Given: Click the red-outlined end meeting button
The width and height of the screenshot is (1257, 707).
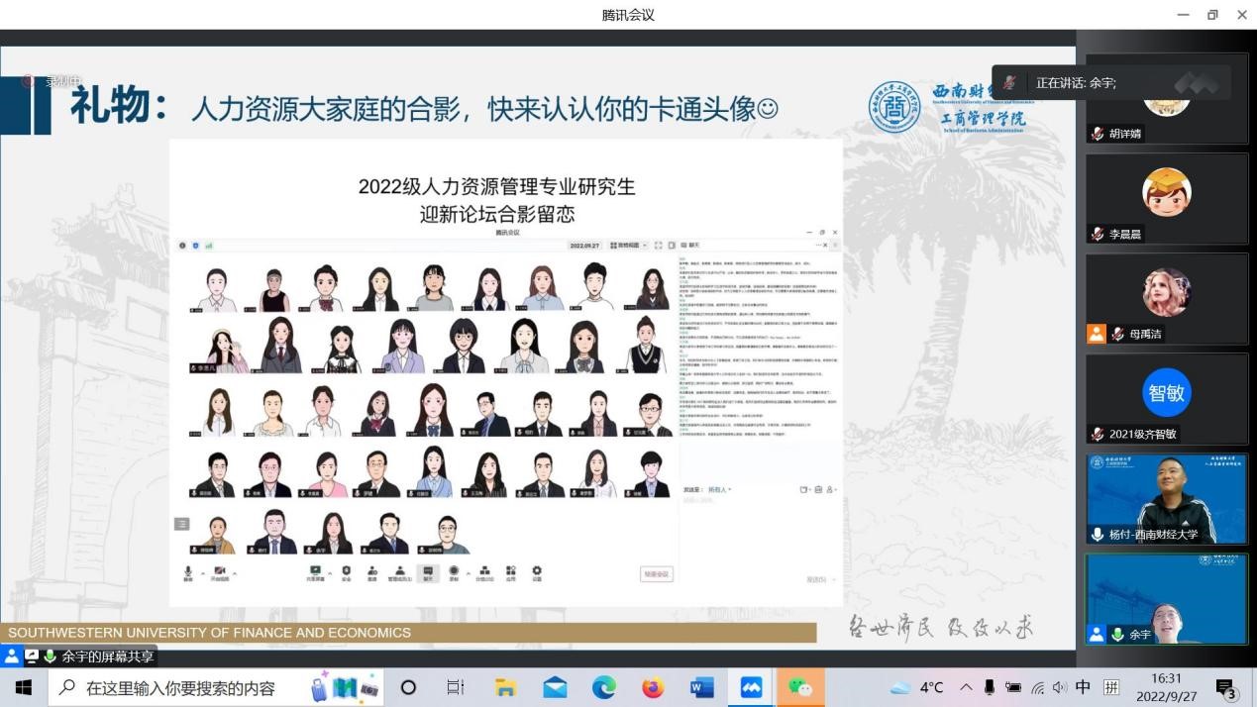Looking at the screenshot, I should click(656, 573).
